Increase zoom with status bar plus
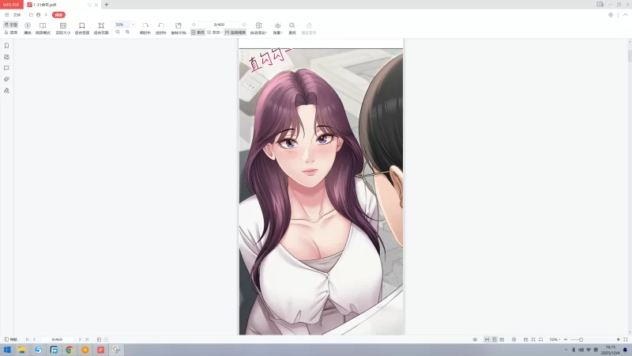 [619, 339]
